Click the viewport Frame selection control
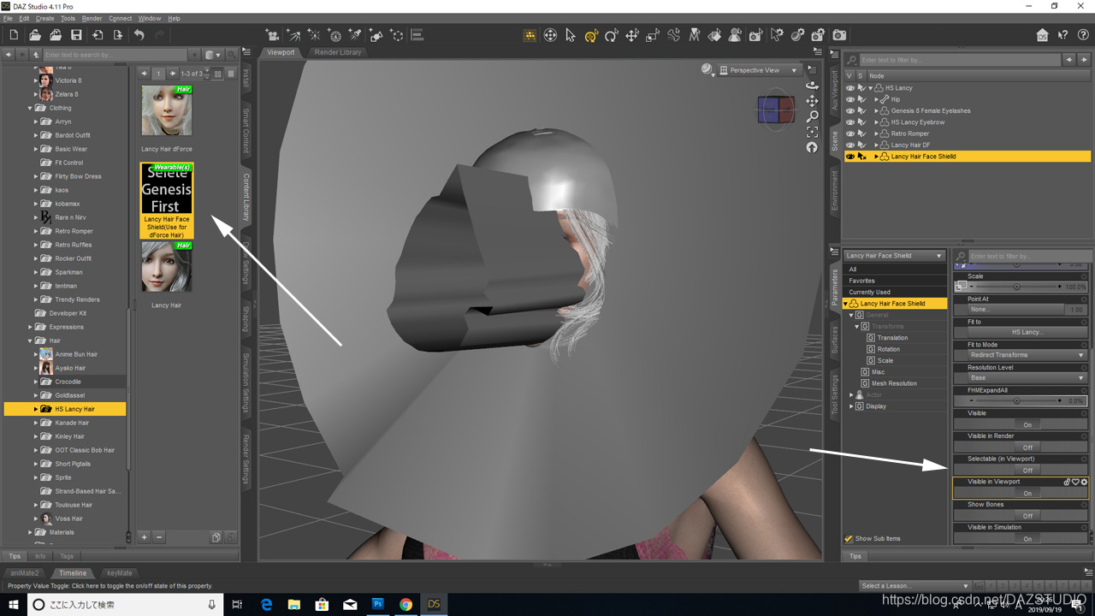1095x616 pixels. click(812, 132)
